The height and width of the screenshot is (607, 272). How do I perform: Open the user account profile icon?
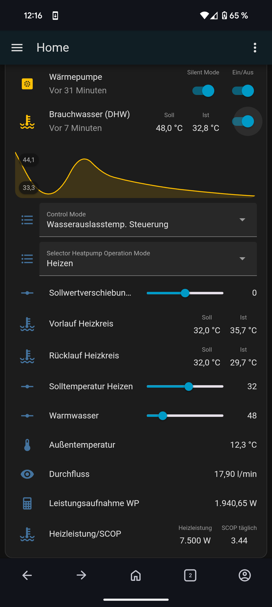(244, 575)
